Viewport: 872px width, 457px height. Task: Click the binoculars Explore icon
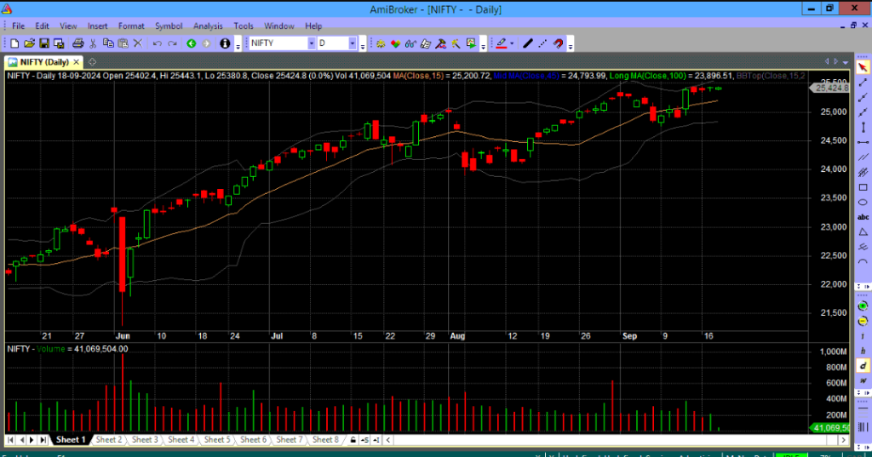pyautogui.click(x=410, y=43)
